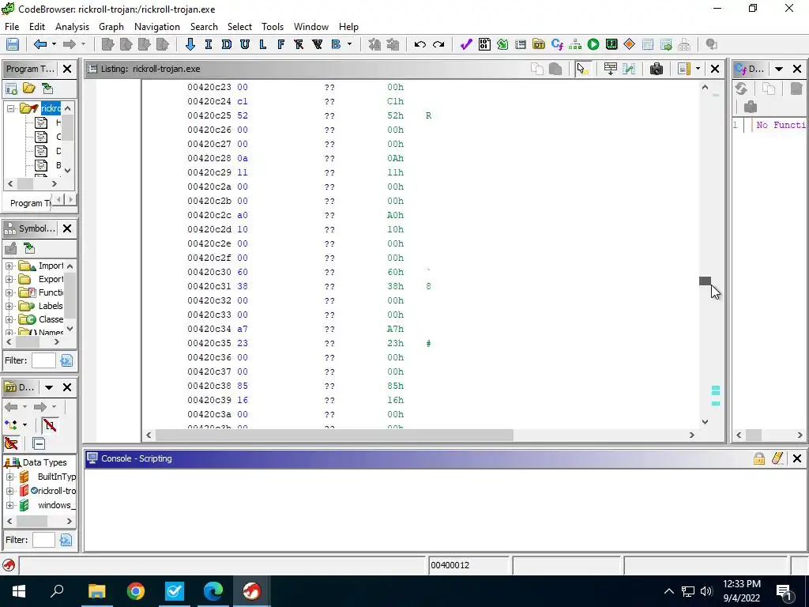
Task: Open bookmark type dropdown next to 'B'
Action: (349, 44)
